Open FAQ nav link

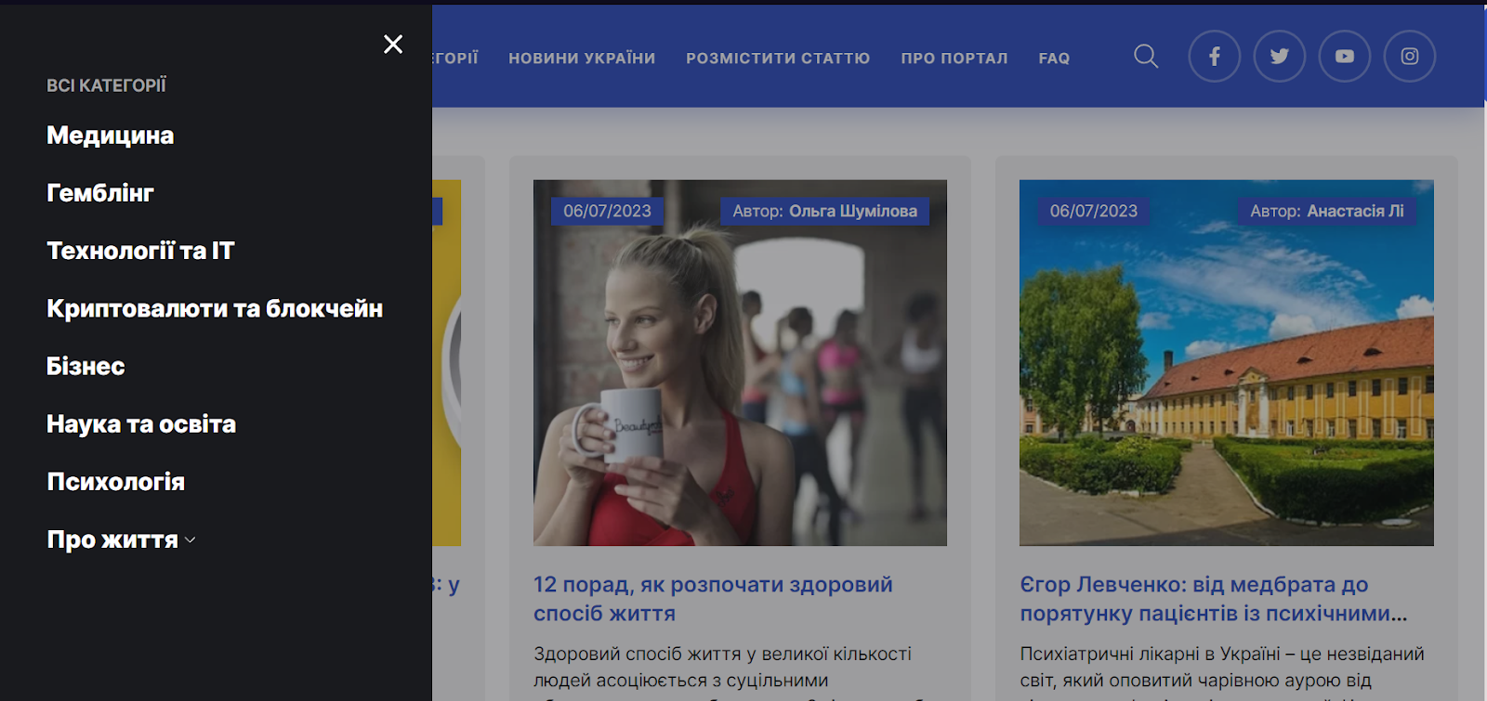(1054, 58)
